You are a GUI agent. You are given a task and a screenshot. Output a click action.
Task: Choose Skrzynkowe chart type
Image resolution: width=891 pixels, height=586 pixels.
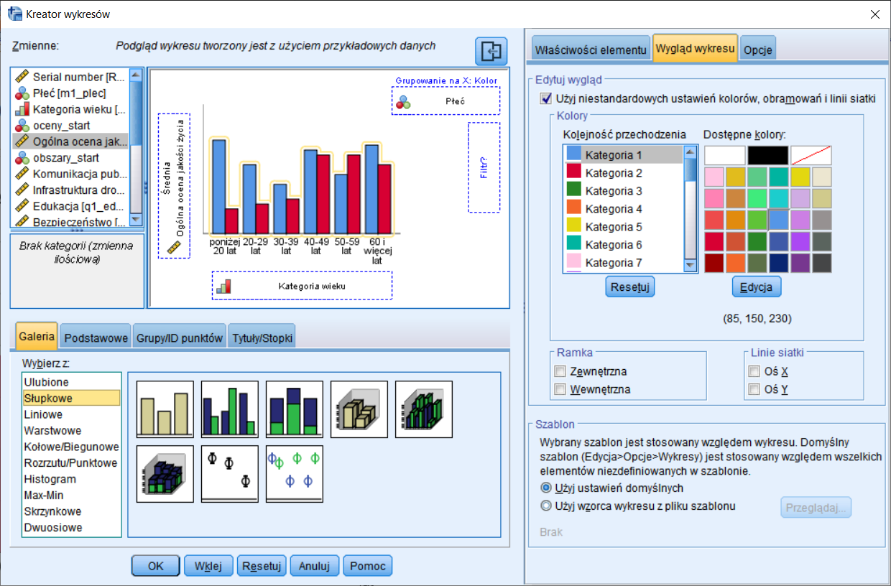pyautogui.click(x=71, y=511)
